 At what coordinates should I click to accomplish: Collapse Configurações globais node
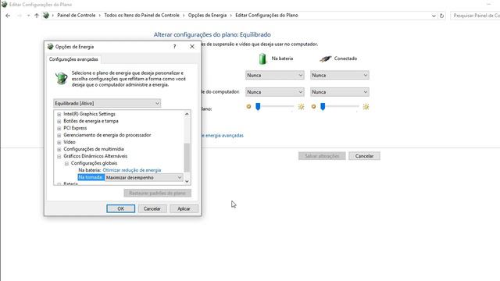pos(66,163)
